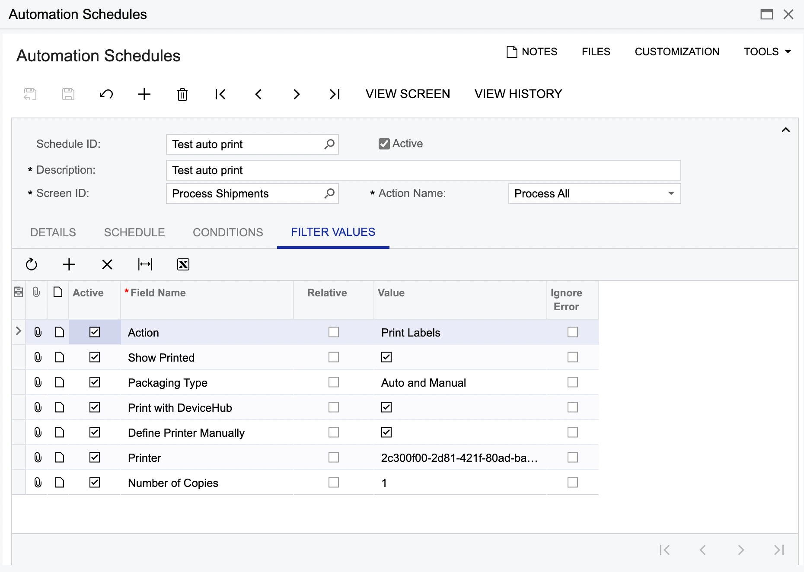Click the Save and Close icon

pyautogui.click(x=30, y=94)
